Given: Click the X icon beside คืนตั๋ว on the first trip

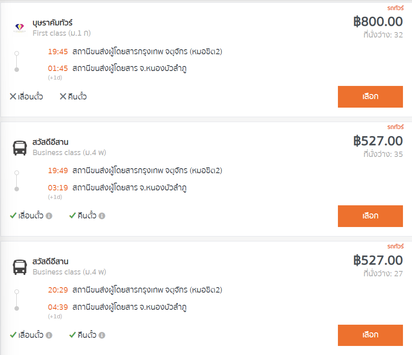Looking at the screenshot, I should pos(63,96).
